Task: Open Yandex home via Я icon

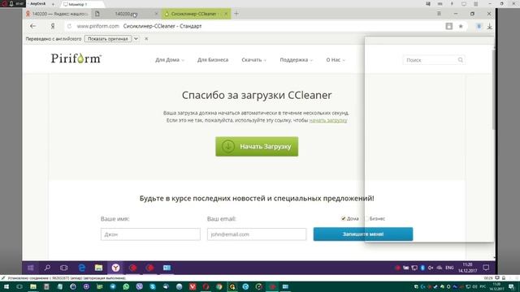Action: coord(52,26)
